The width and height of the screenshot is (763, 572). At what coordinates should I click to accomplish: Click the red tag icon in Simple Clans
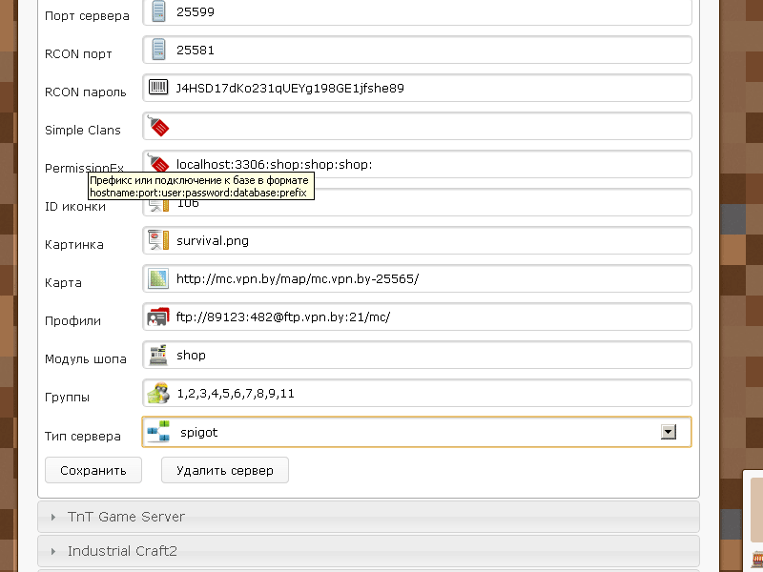click(x=158, y=126)
